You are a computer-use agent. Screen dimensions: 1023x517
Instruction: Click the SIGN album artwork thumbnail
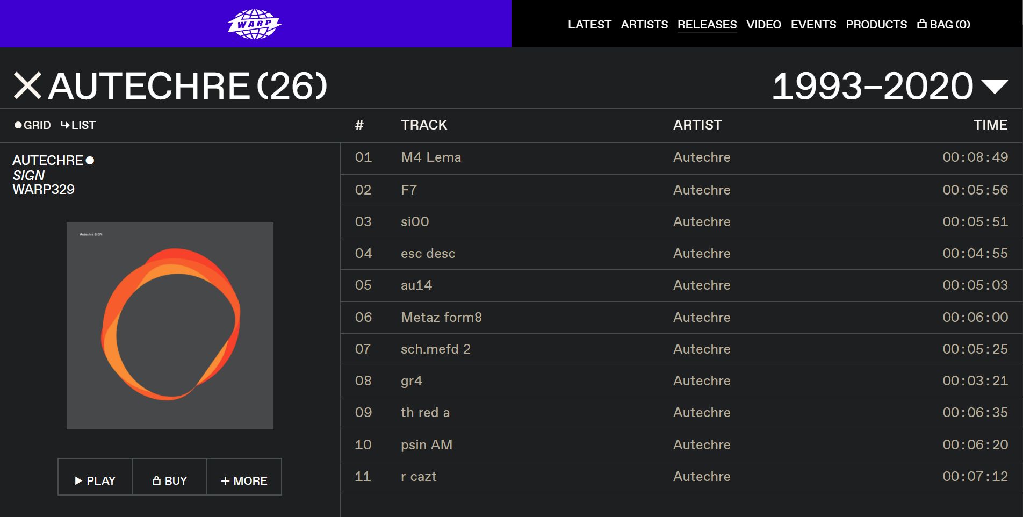click(x=170, y=326)
